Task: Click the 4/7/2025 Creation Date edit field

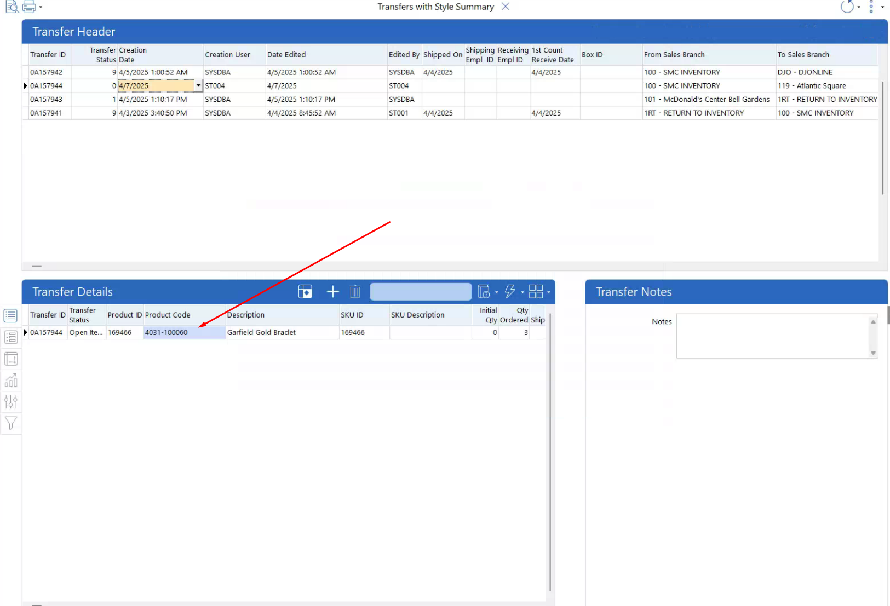Action: (156, 86)
